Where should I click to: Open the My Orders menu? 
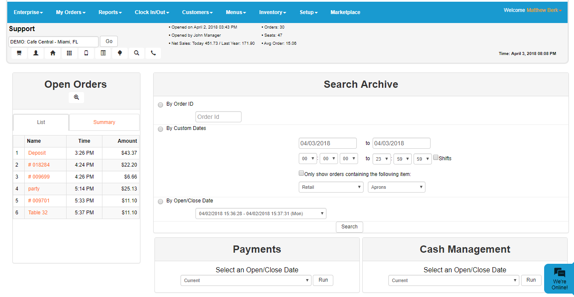tap(71, 12)
